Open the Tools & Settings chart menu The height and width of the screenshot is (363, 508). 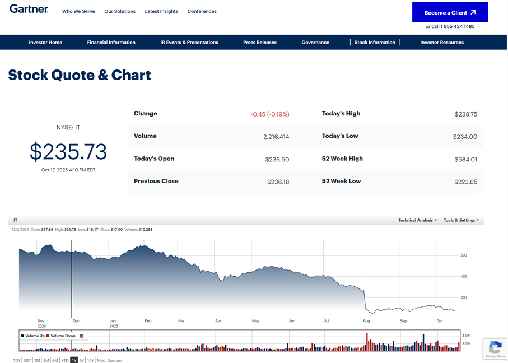pyautogui.click(x=461, y=220)
